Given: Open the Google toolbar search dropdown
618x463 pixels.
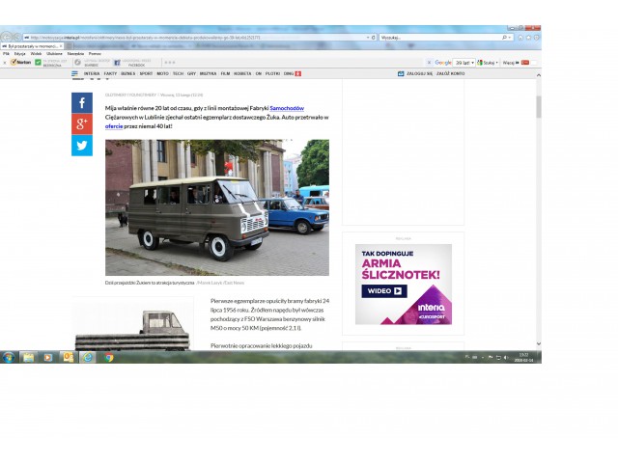Looking at the screenshot, I should 441,62.
